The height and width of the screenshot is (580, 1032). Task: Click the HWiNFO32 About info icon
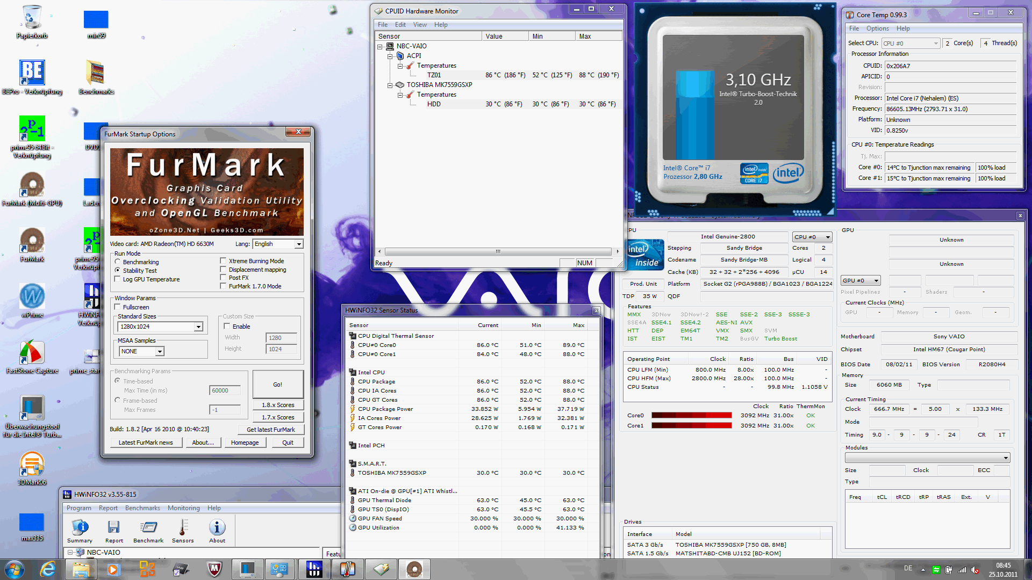coord(217,528)
